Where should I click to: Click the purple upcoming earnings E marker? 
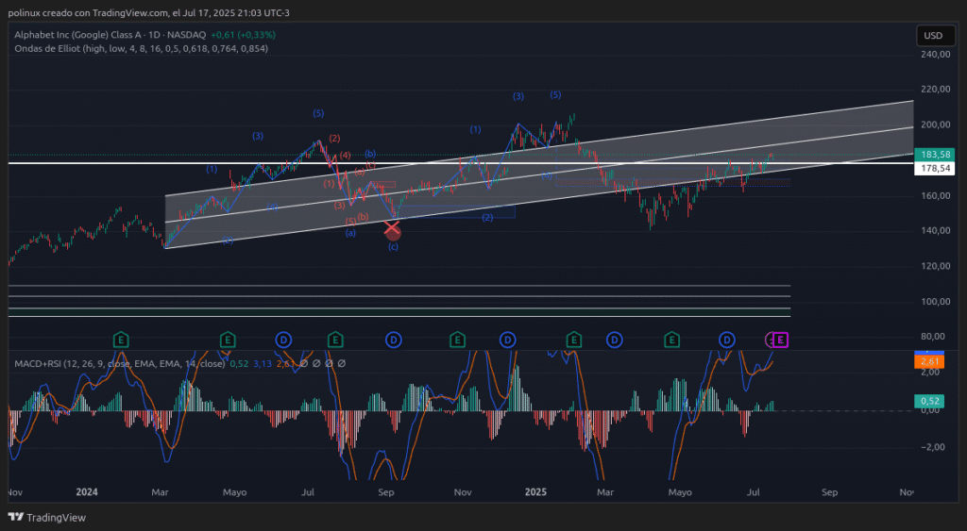(781, 340)
